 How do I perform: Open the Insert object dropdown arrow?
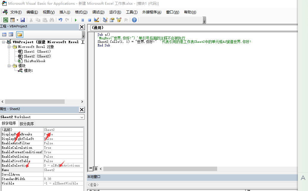17,20
